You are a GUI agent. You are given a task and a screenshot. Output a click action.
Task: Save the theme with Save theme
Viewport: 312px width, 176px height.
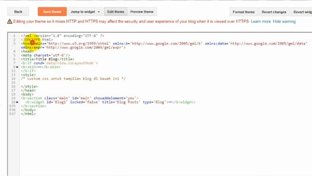52,12
